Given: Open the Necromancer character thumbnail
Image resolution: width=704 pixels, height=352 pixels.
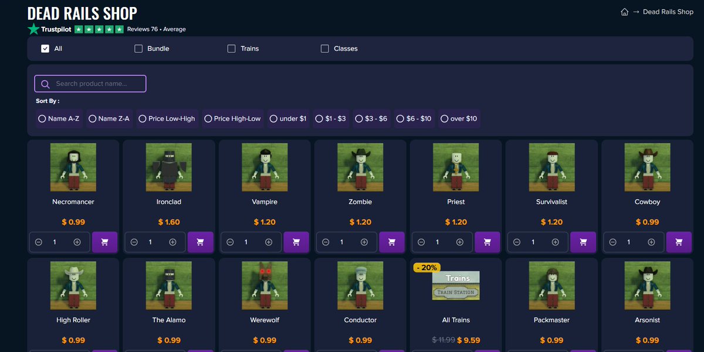Looking at the screenshot, I should [73, 168].
